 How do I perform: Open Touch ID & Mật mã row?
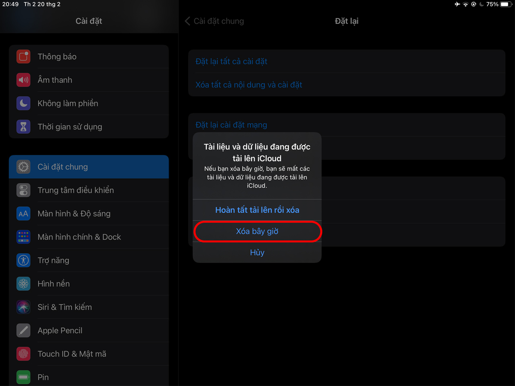coord(89,354)
